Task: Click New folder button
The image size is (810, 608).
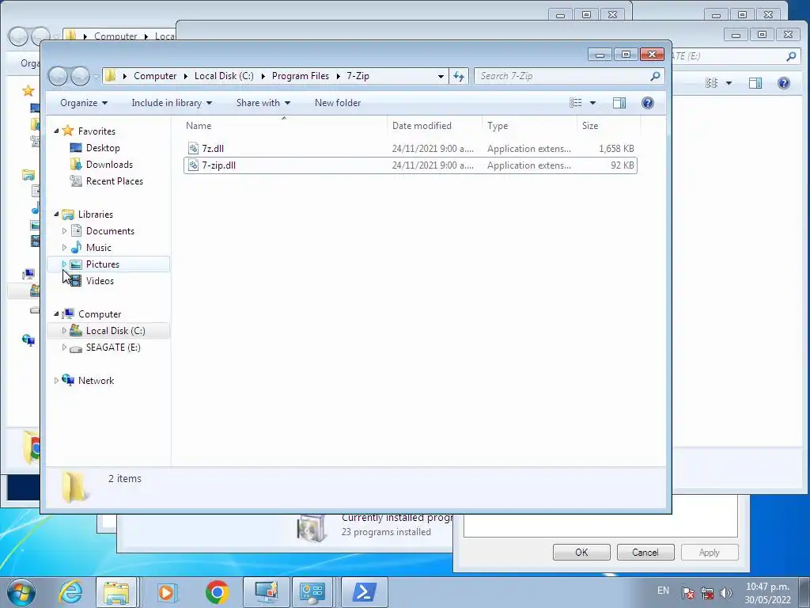Action: pyautogui.click(x=337, y=103)
